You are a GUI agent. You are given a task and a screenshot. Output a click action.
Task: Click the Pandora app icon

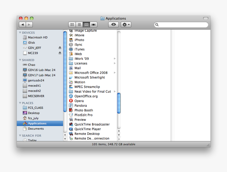pos(71,106)
